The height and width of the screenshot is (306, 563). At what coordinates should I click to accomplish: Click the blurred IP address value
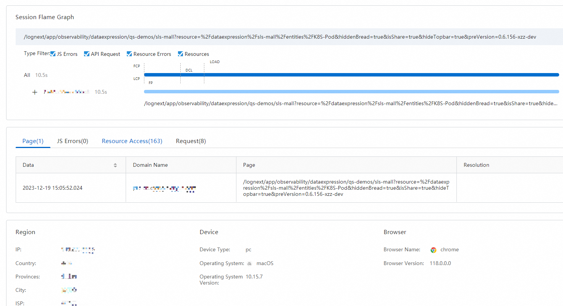click(78, 250)
